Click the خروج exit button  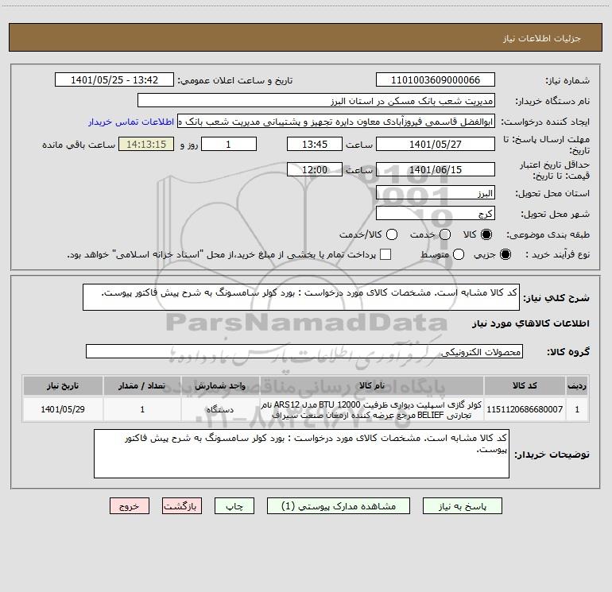[130, 506]
